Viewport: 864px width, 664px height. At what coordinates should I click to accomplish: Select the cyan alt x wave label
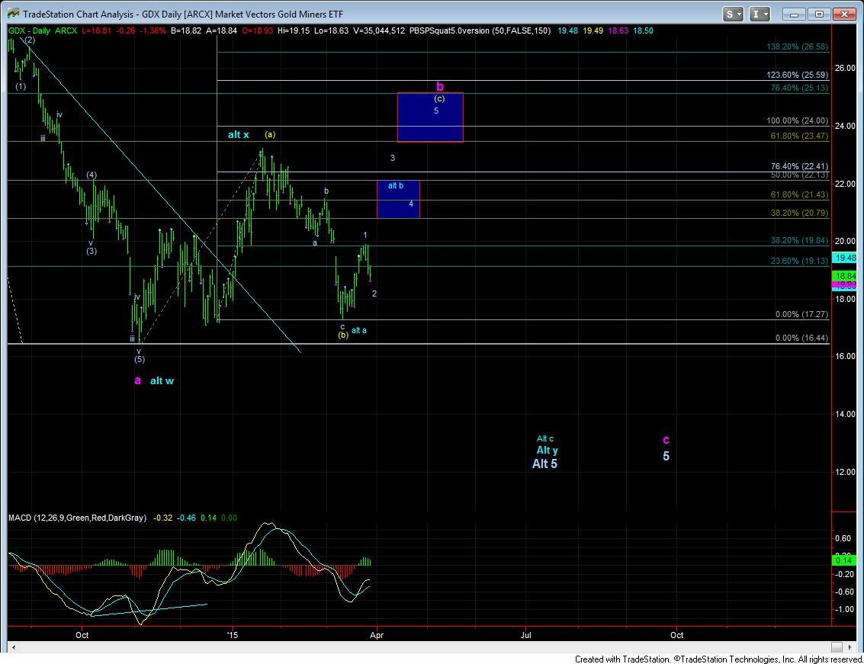point(239,135)
